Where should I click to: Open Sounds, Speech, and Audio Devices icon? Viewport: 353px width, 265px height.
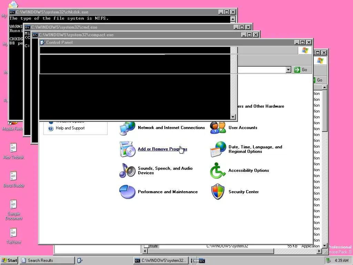[x=127, y=170]
